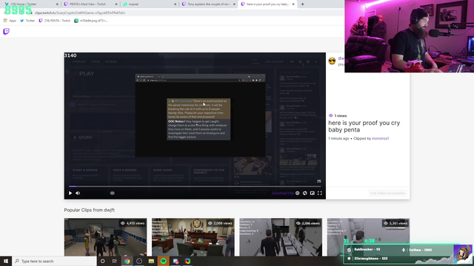Open Chrome from taskbar
Screen dimensions: 474x266
[127, 261]
